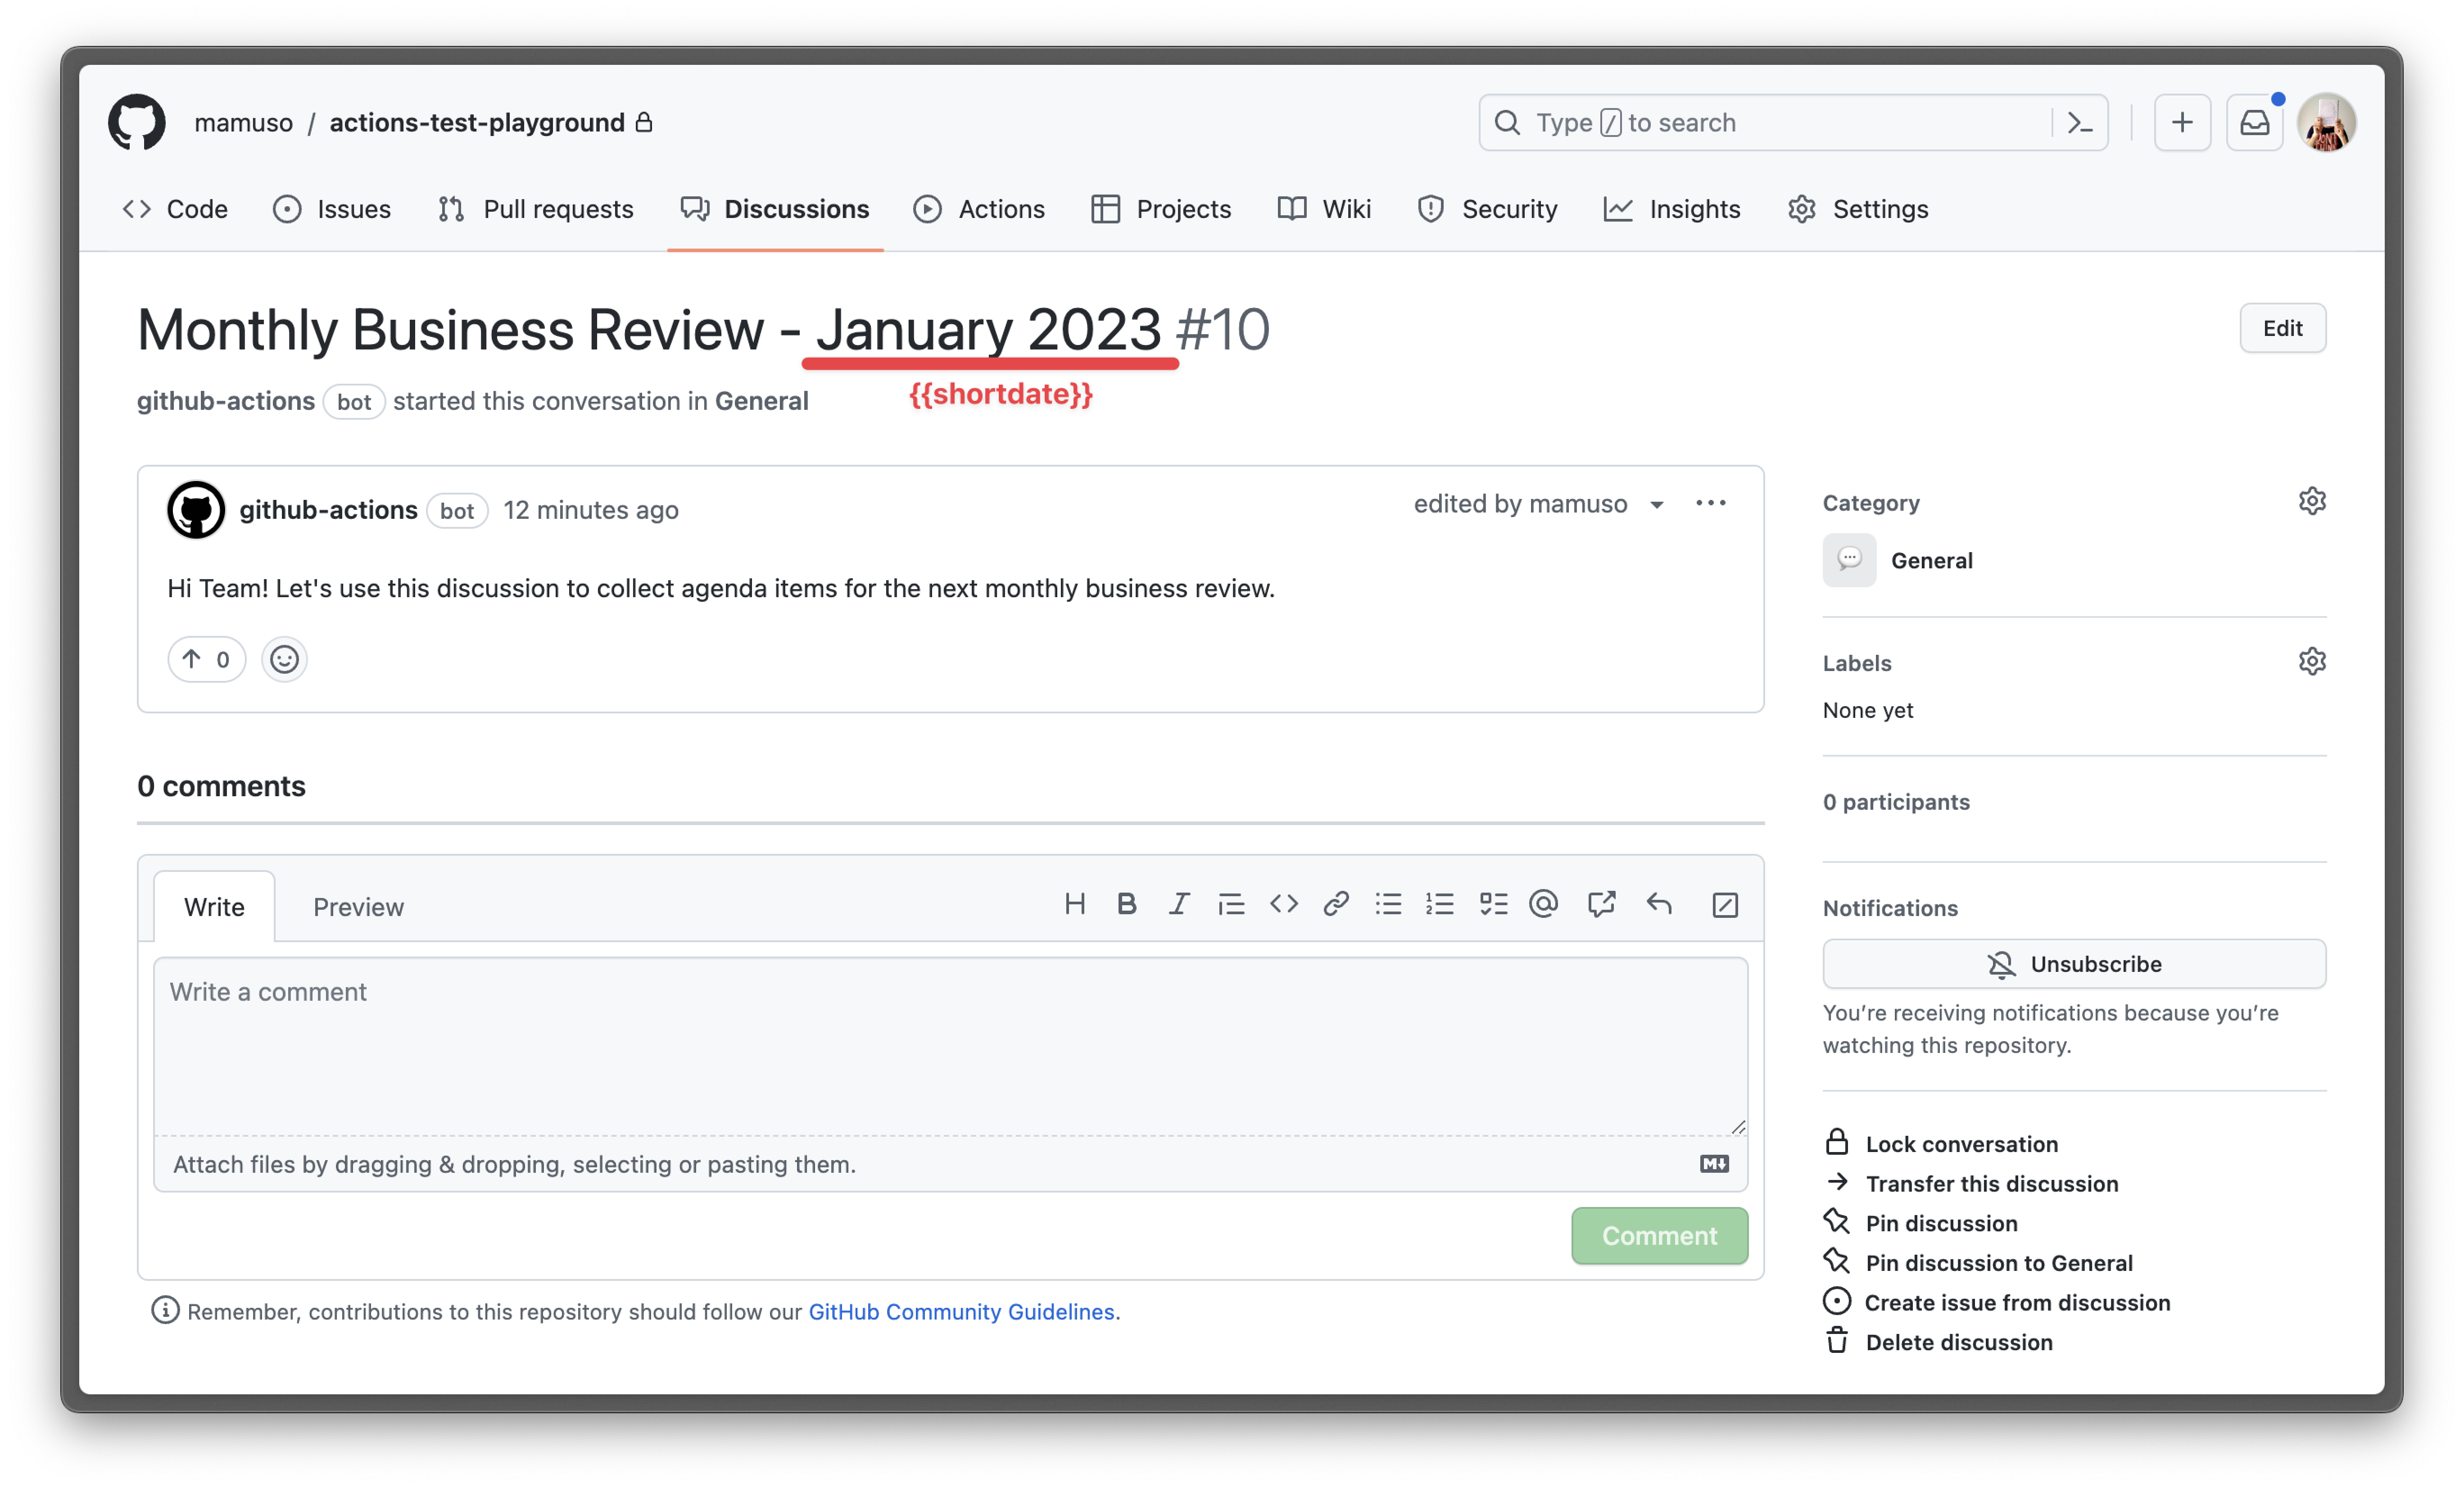Open the GitHub home logo
The height and width of the screenshot is (1488, 2464).
(x=136, y=122)
